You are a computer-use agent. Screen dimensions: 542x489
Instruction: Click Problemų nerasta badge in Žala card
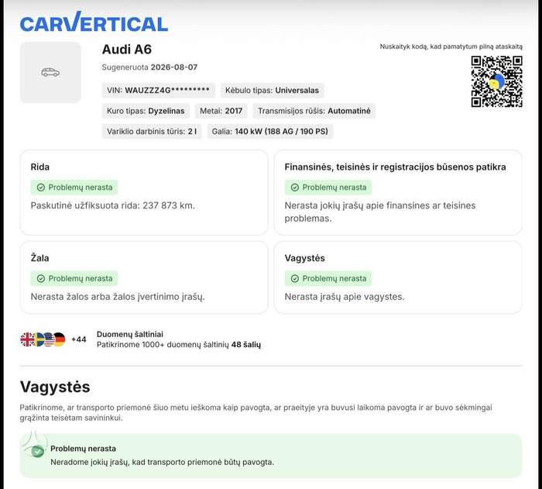pyautogui.click(x=74, y=278)
